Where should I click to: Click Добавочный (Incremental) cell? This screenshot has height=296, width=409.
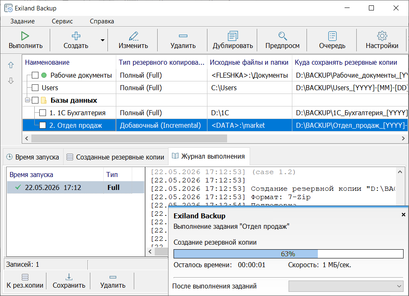pos(161,125)
